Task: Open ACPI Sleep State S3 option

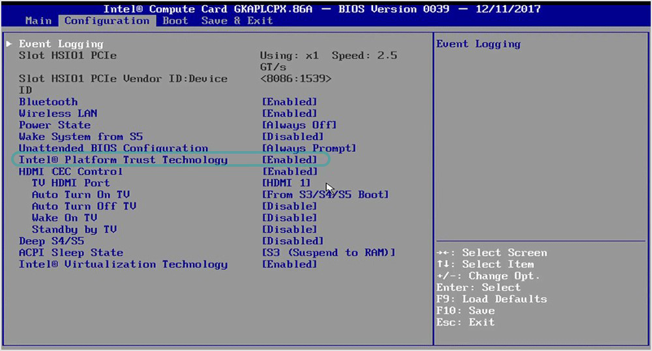Action: 328,253
